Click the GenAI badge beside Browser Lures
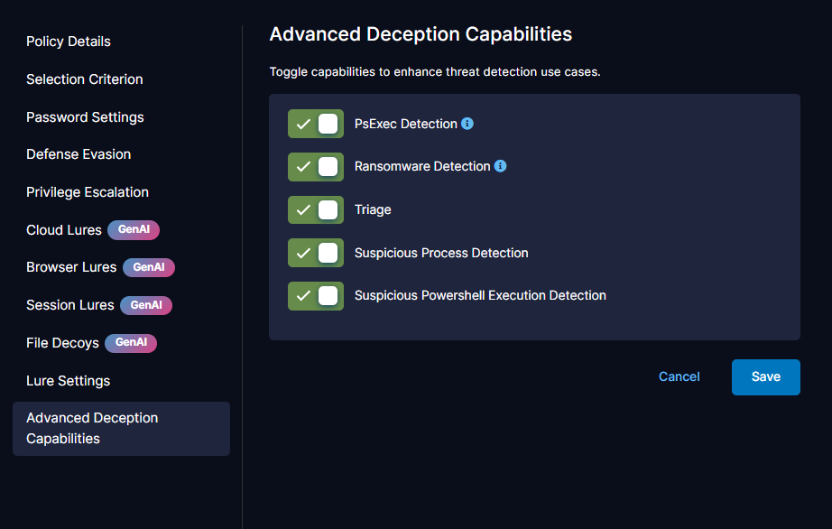832x529 pixels. click(x=148, y=267)
